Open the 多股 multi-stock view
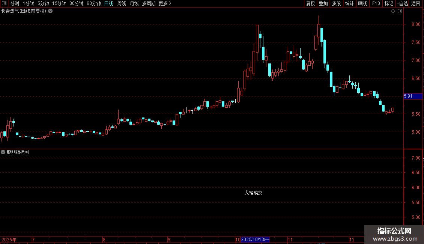 click(336, 3)
